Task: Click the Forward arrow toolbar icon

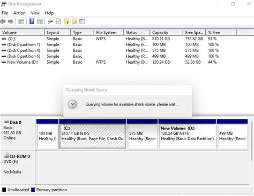Action: [11, 21]
